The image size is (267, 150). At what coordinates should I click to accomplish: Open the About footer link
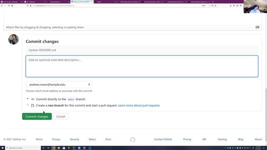coord(258,139)
